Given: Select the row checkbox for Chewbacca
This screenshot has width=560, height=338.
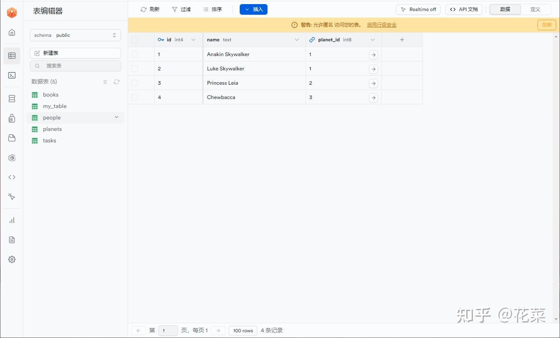Looking at the screenshot, I should pos(135,97).
